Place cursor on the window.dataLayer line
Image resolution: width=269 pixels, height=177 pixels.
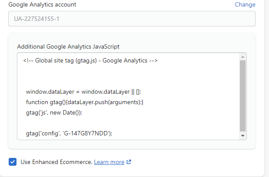[x=83, y=92]
